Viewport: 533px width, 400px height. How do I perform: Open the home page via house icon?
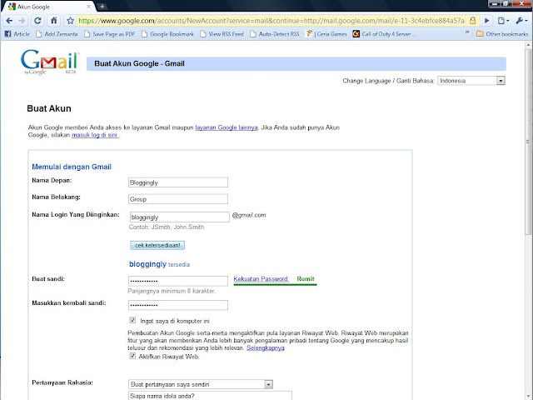click(53, 21)
